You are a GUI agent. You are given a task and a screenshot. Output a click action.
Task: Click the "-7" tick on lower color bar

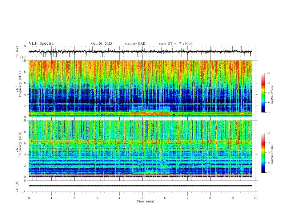268,172
